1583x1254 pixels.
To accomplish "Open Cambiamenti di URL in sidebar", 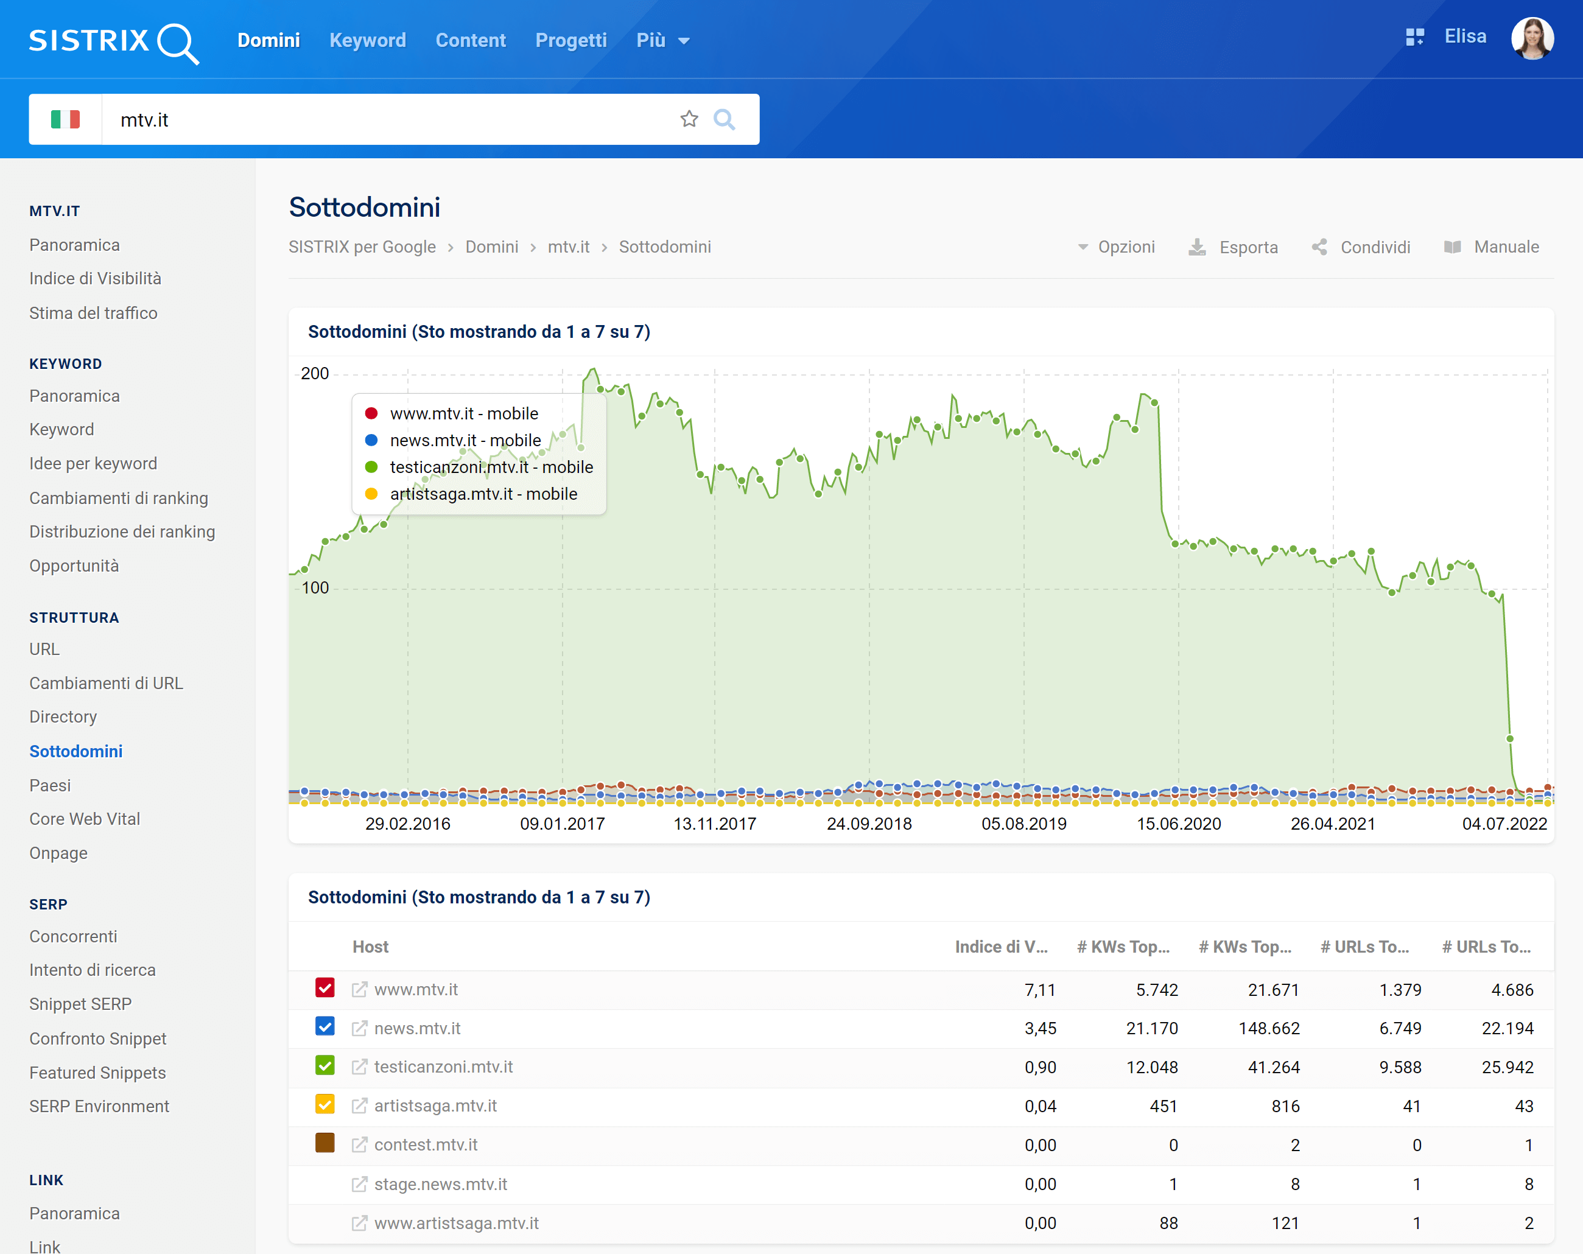I will coord(107,684).
